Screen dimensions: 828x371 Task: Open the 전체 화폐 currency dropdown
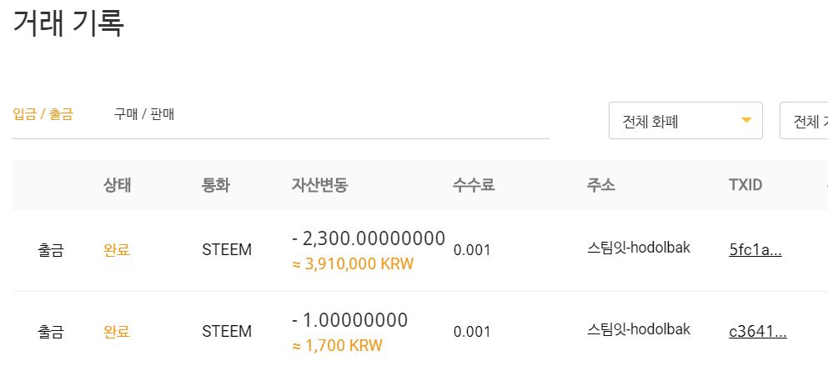pos(685,121)
